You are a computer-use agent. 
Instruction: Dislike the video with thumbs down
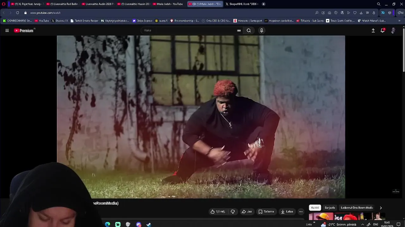tap(233, 212)
